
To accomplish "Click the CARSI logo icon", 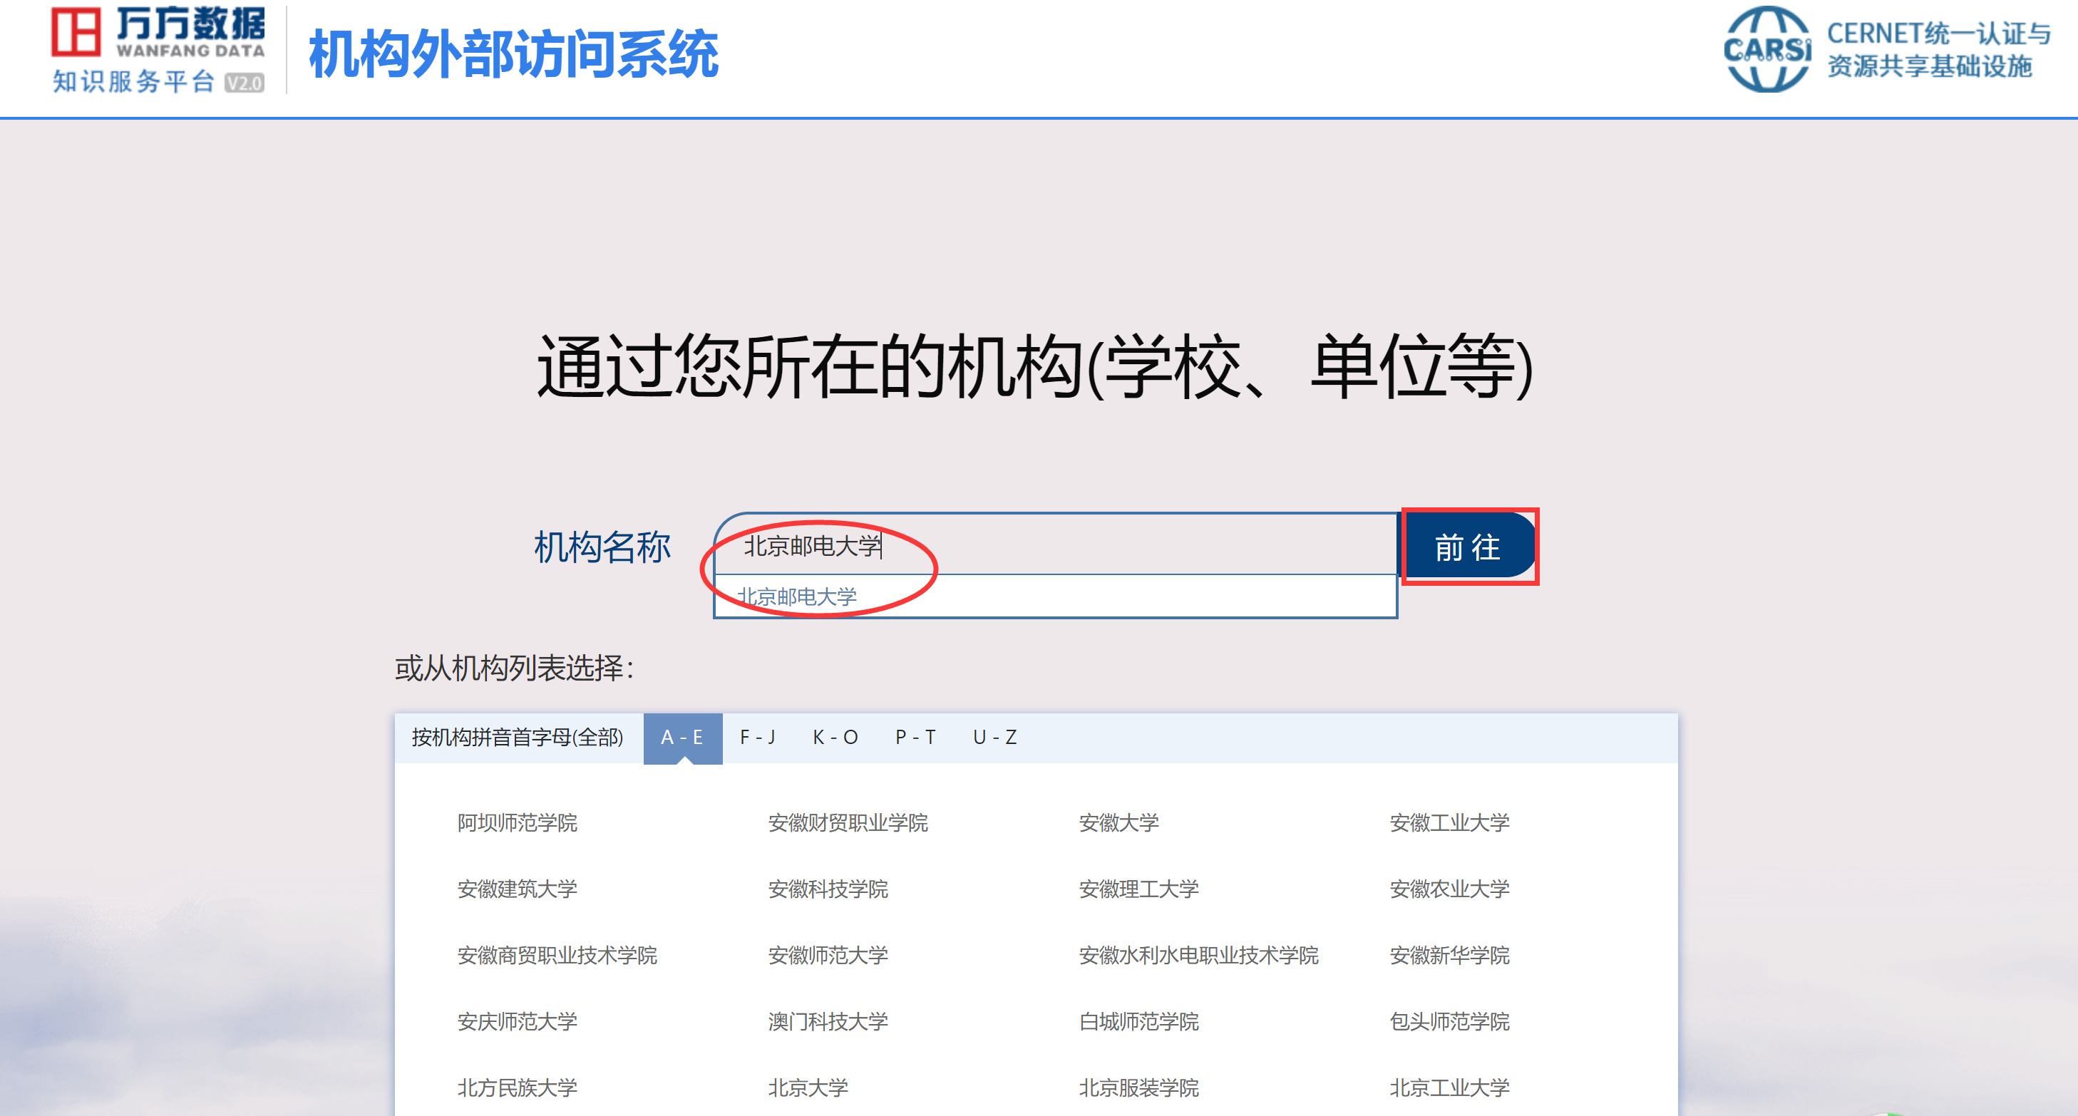I will [x=1766, y=50].
